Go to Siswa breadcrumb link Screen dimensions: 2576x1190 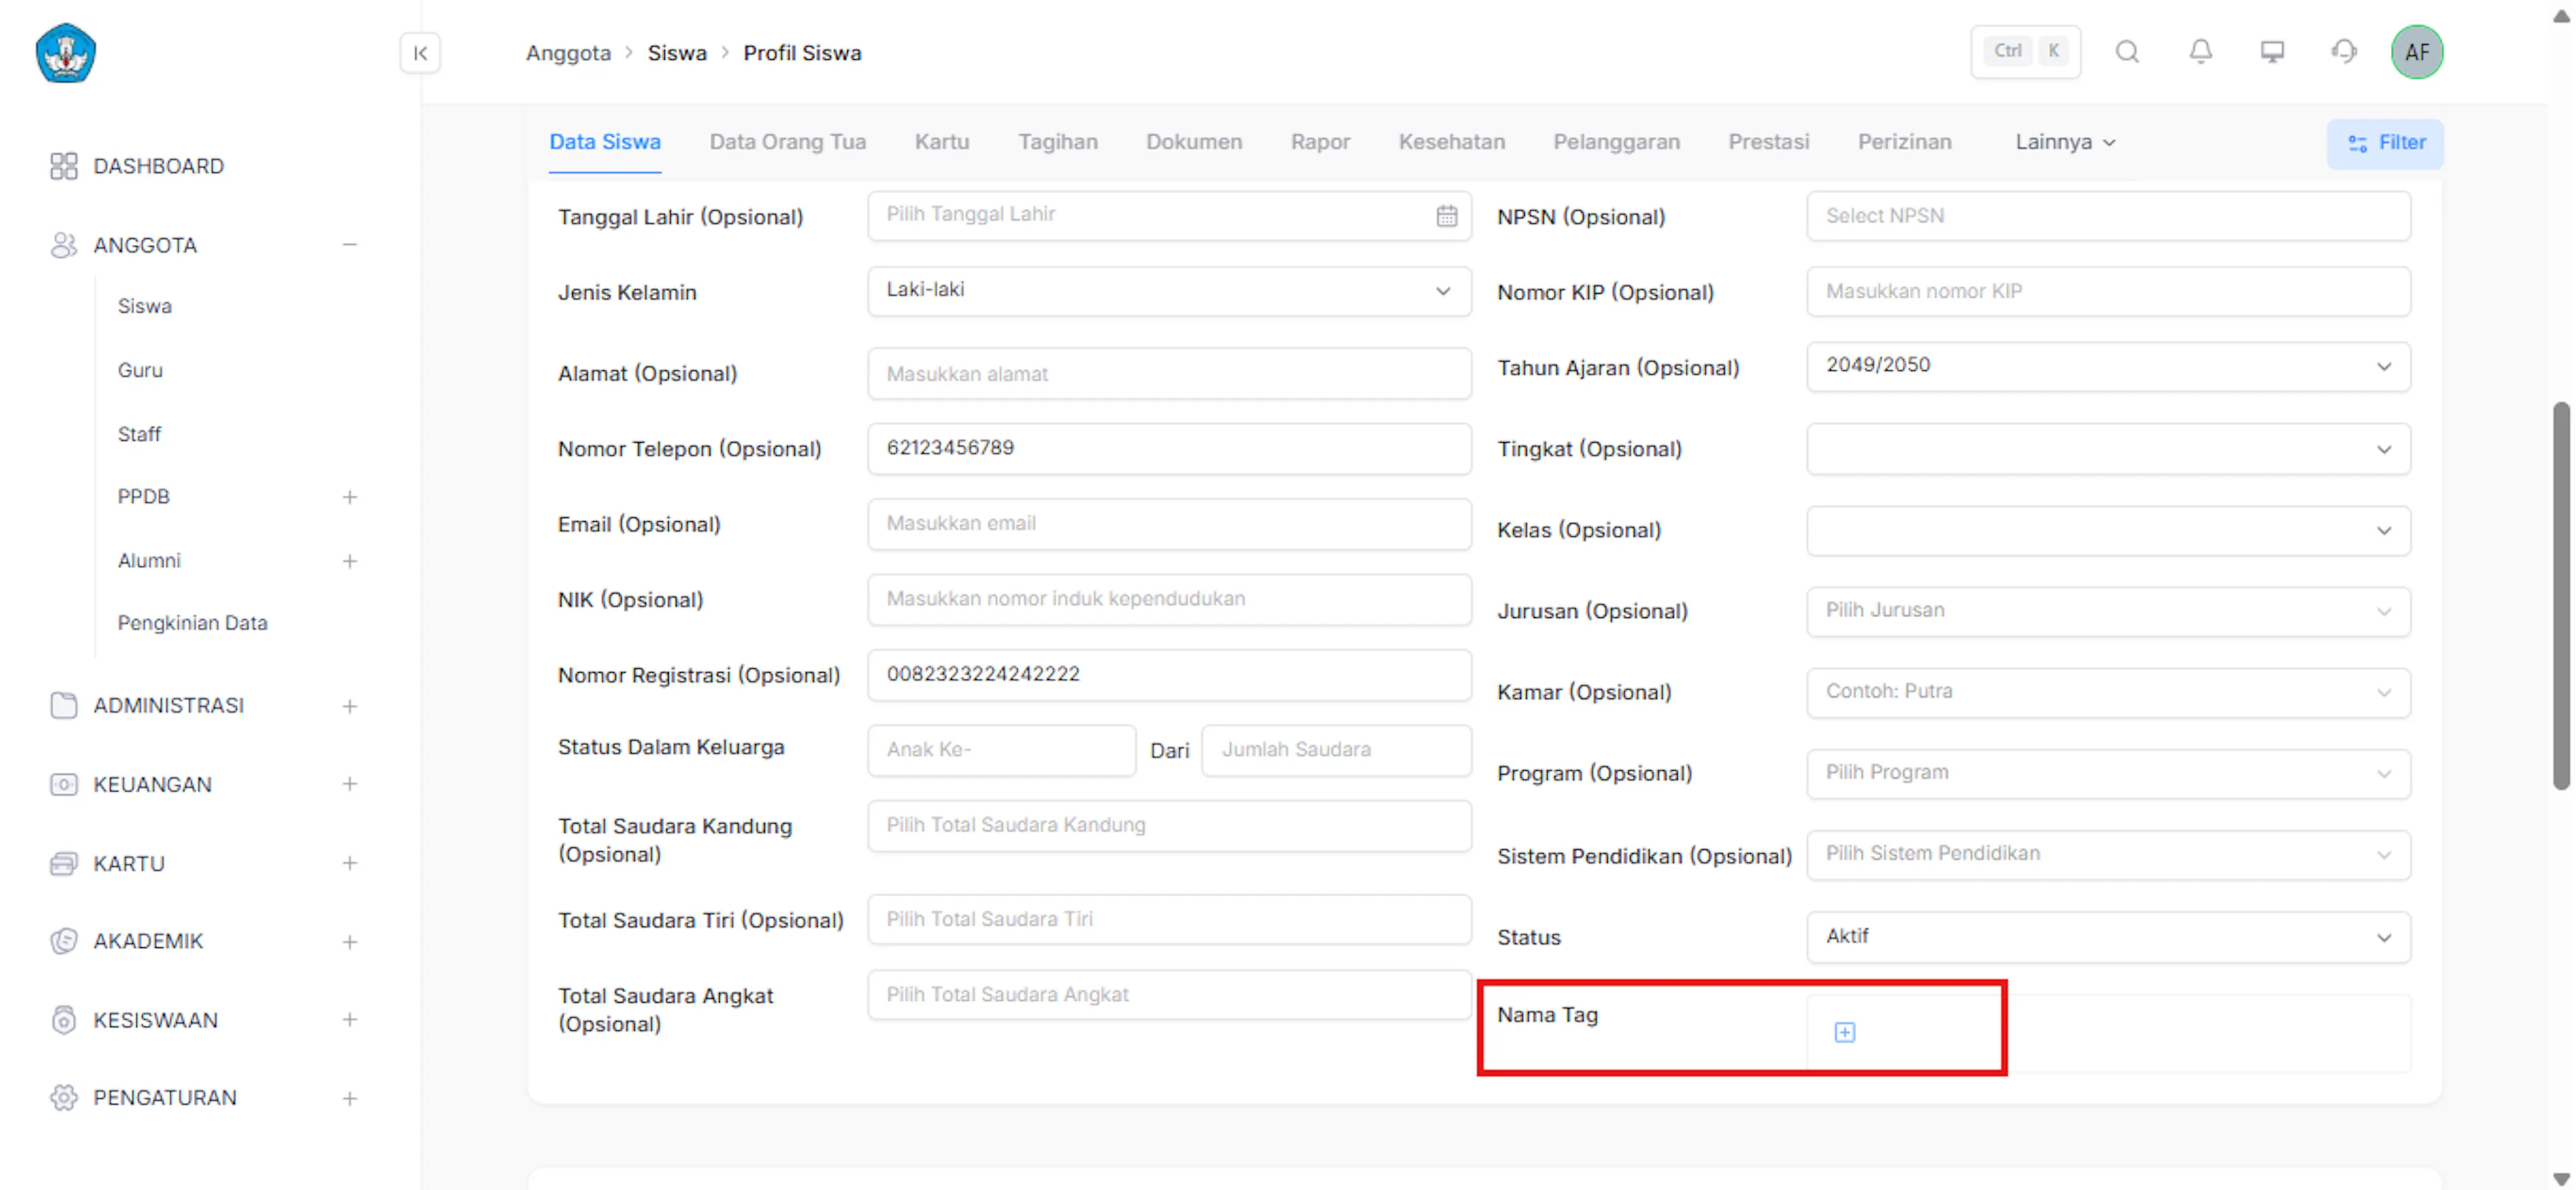677,53
